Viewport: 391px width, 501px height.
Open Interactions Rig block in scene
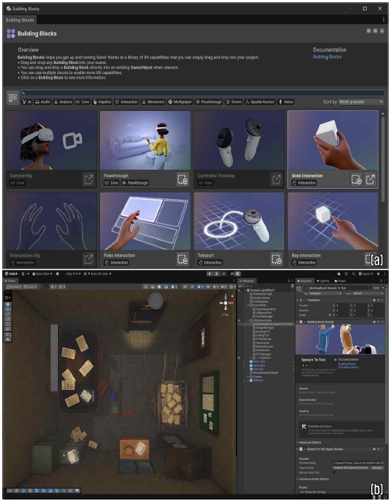pyautogui.click(x=88, y=259)
